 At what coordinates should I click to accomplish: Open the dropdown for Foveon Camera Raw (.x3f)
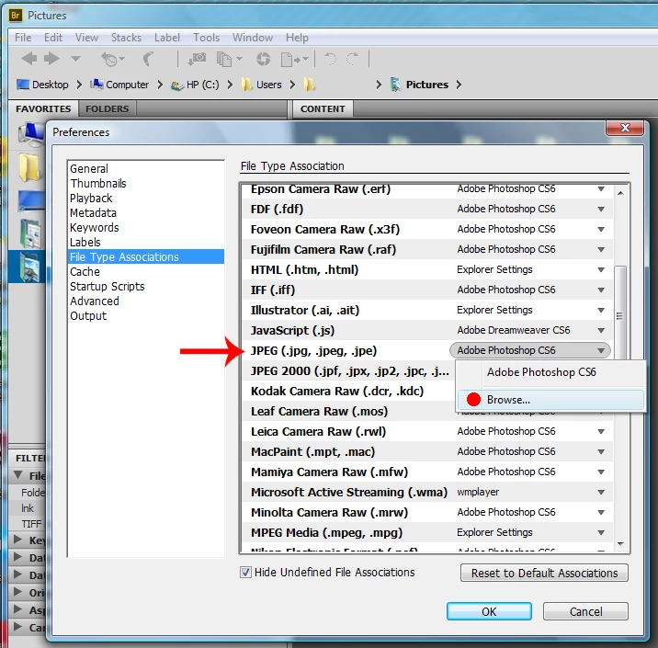pos(601,229)
